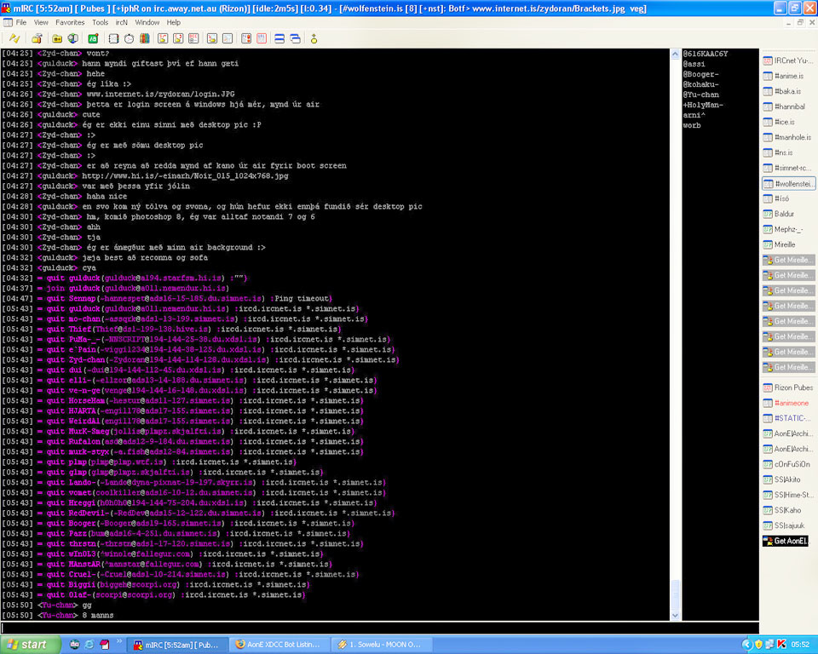The image size is (818, 654).
Task: Switch to IRCnet Yu- status window
Action: tap(788, 60)
